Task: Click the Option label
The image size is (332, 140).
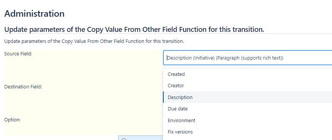Action: coord(12,120)
